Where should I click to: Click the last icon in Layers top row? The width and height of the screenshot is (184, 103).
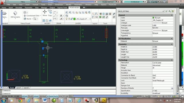pyautogui.click(x=89, y=12)
